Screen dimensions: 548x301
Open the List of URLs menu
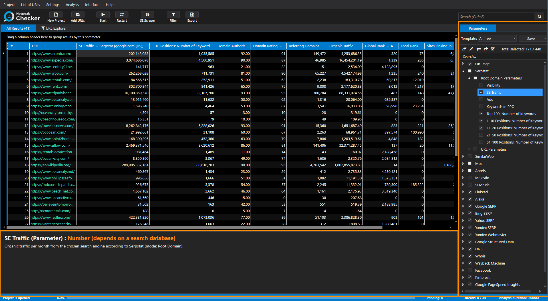[x=31, y=5]
